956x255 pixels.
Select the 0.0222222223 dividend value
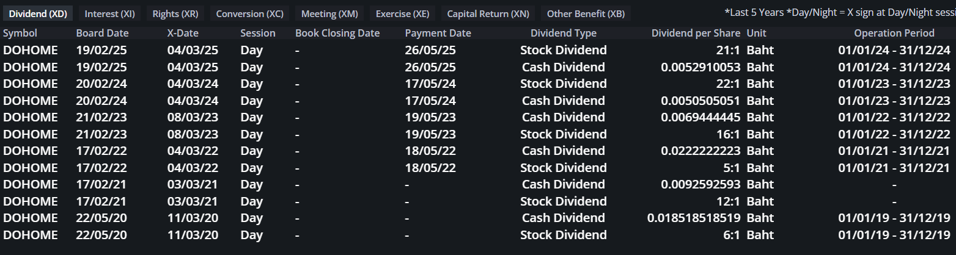click(700, 151)
